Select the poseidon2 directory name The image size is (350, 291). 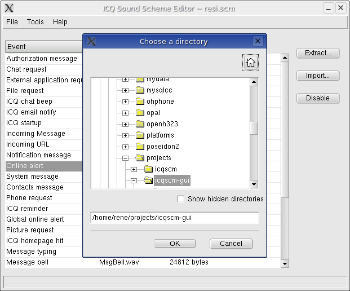(163, 147)
